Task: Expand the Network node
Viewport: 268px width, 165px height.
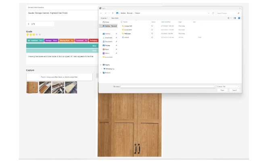Action: coord(100,73)
